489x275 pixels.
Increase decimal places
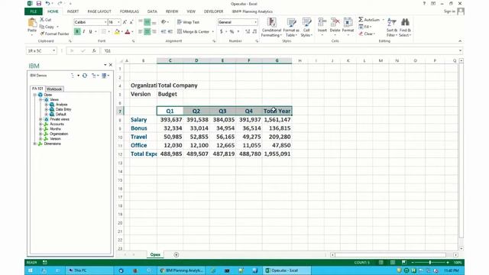[248, 31]
